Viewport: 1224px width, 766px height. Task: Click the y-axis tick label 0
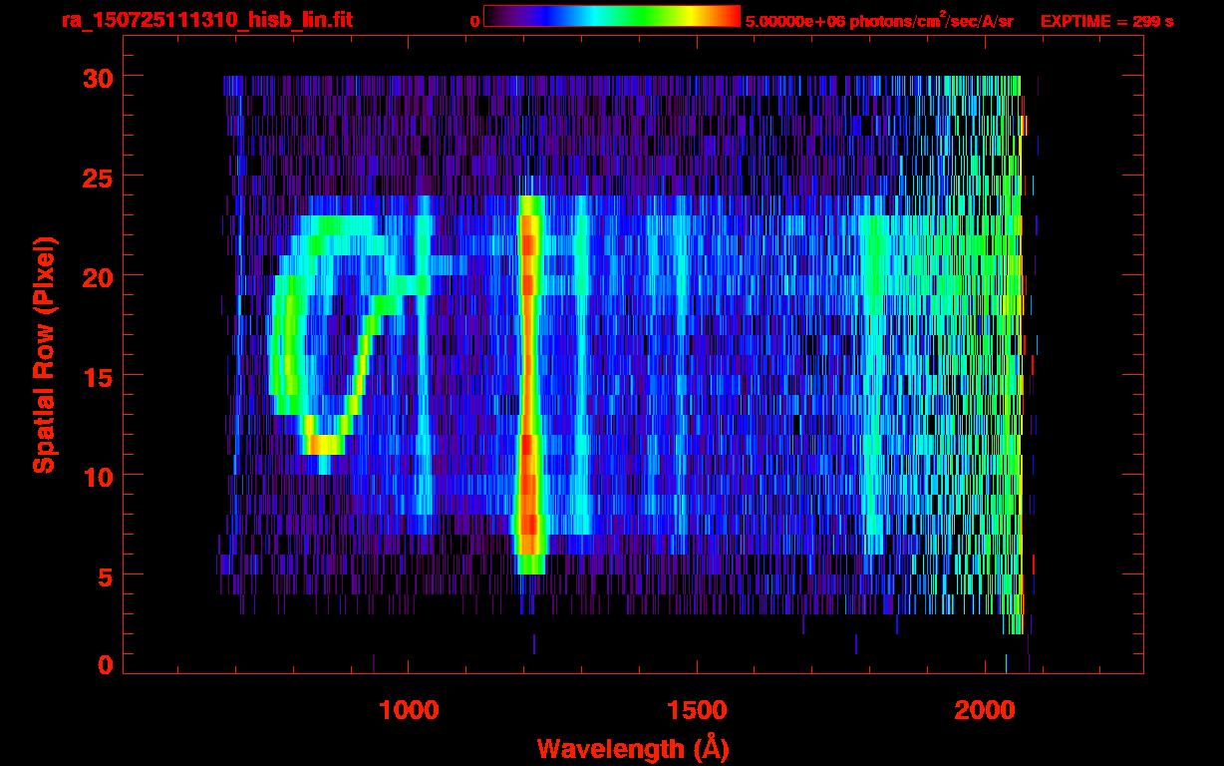(x=105, y=665)
